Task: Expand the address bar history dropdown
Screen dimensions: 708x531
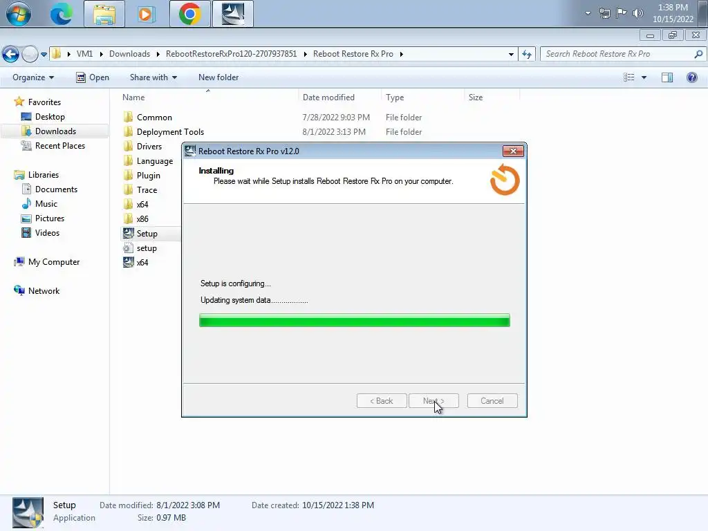Action: click(511, 54)
